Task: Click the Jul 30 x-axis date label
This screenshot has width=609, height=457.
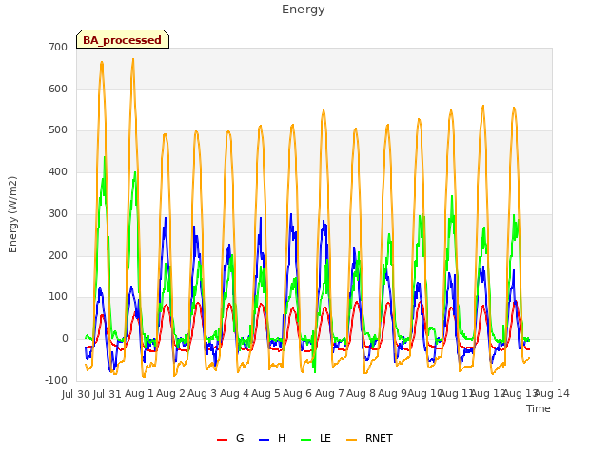Action: (76, 394)
